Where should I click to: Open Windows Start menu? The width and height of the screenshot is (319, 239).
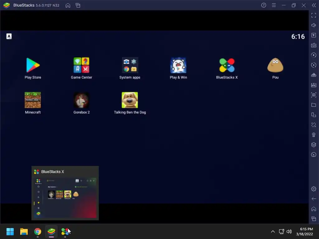tap(10, 232)
